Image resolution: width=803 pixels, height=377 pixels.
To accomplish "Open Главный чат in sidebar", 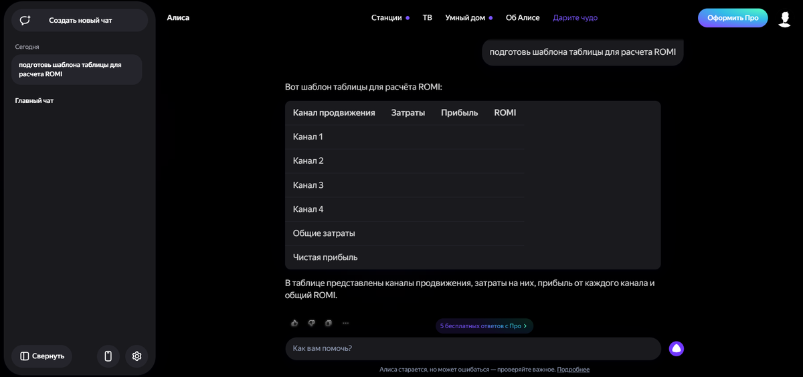I will (34, 101).
